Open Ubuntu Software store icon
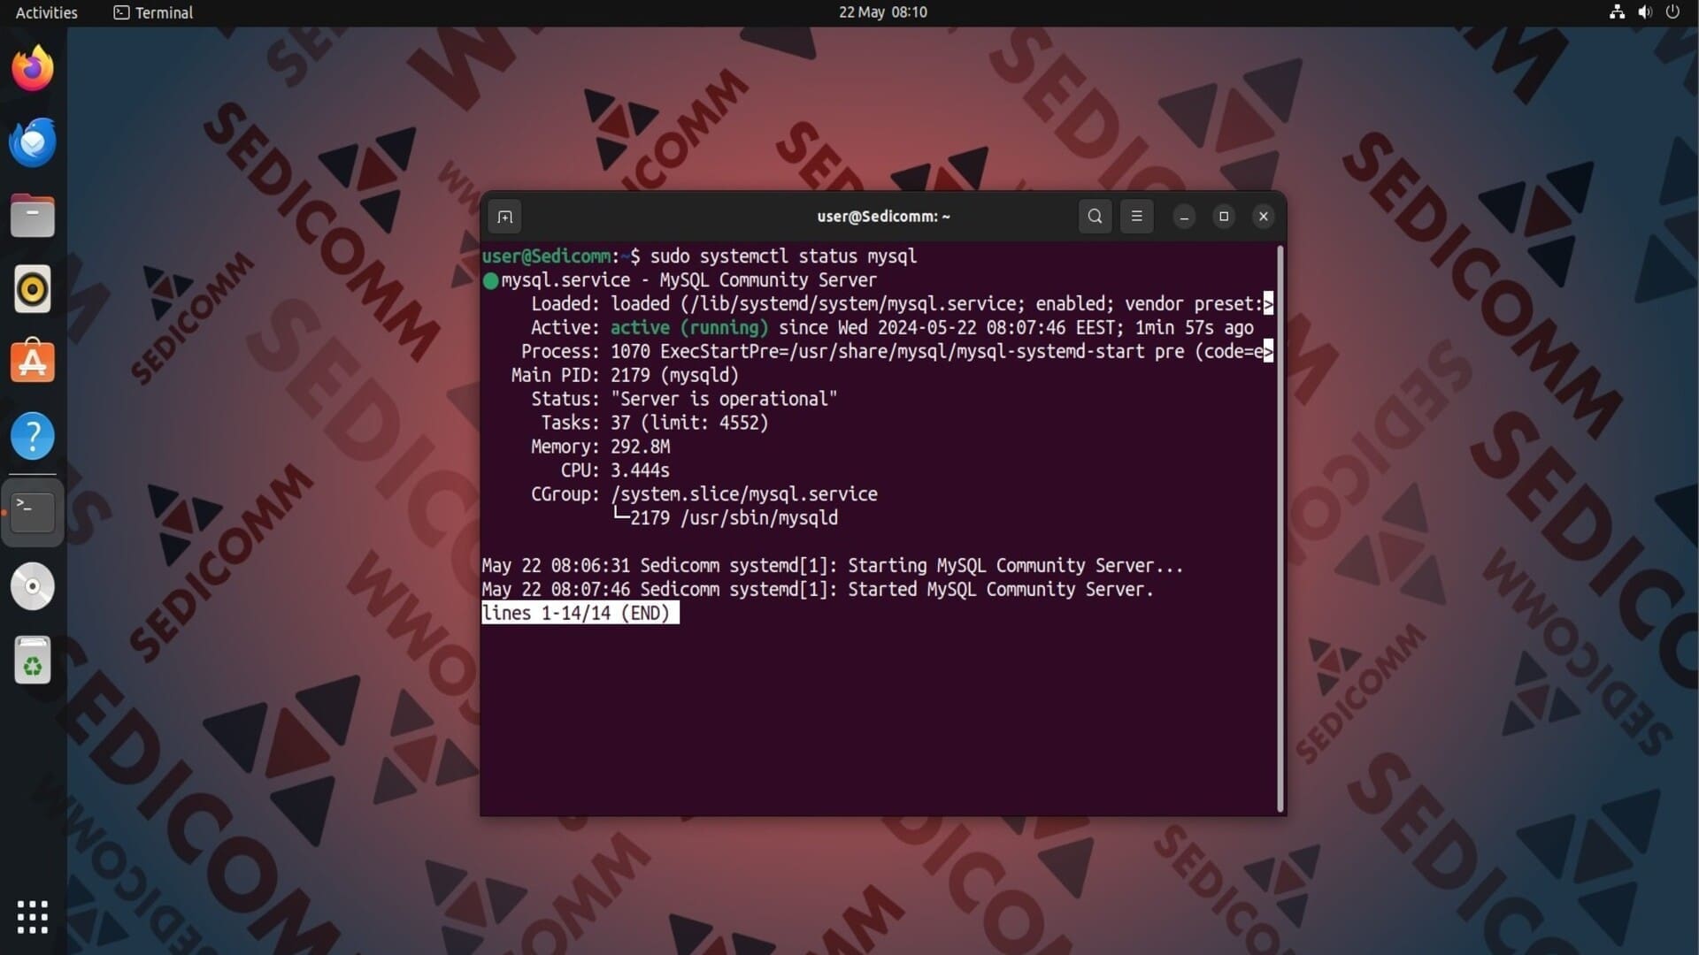This screenshot has width=1699, height=955. click(x=33, y=362)
